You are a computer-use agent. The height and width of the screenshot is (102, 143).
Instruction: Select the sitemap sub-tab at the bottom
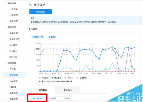(67, 98)
